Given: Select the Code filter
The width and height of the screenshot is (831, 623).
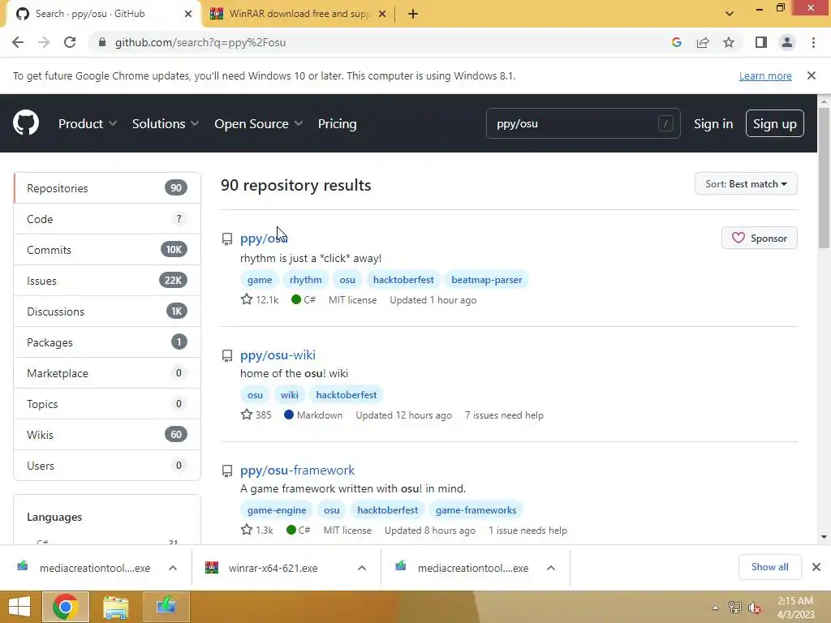Looking at the screenshot, I should tap(107, 219).
